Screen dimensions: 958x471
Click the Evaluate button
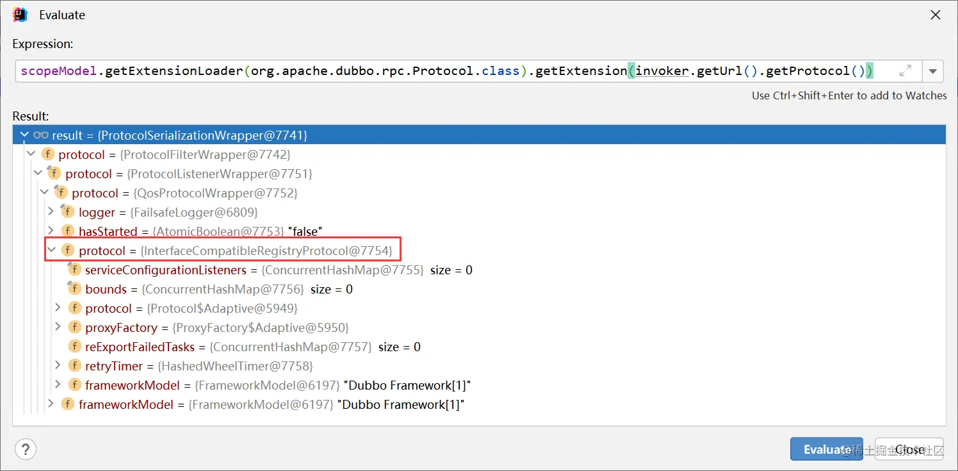coord(827,449)
